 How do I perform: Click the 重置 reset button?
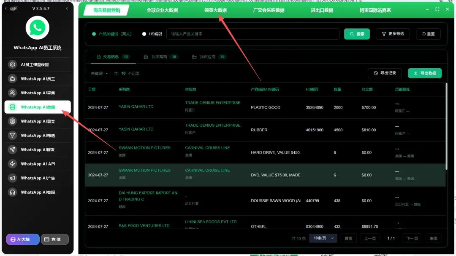tap(428, 34)
